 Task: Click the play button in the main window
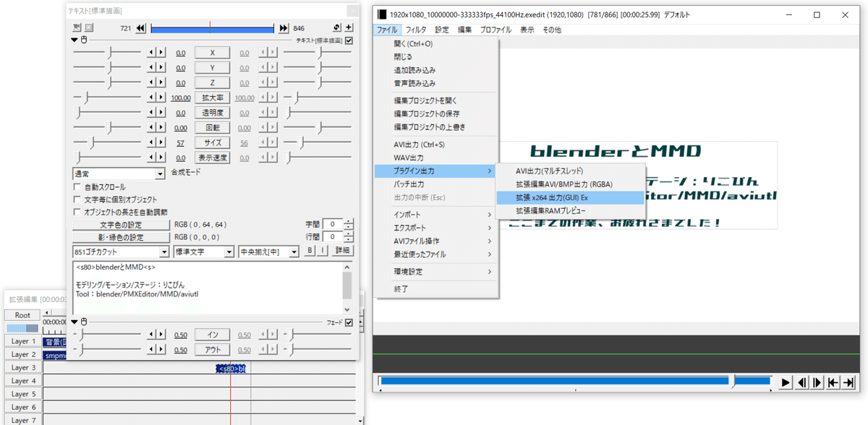(x=786, y=382)
